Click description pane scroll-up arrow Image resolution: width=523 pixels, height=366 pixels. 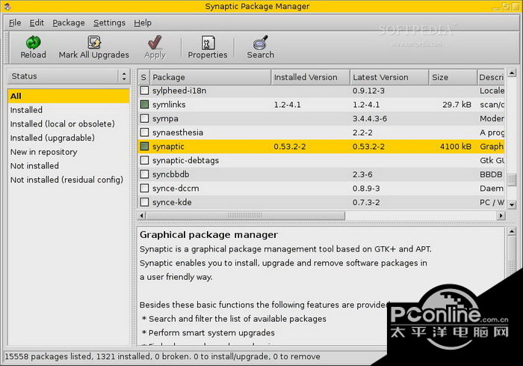(x=512, y=231)
